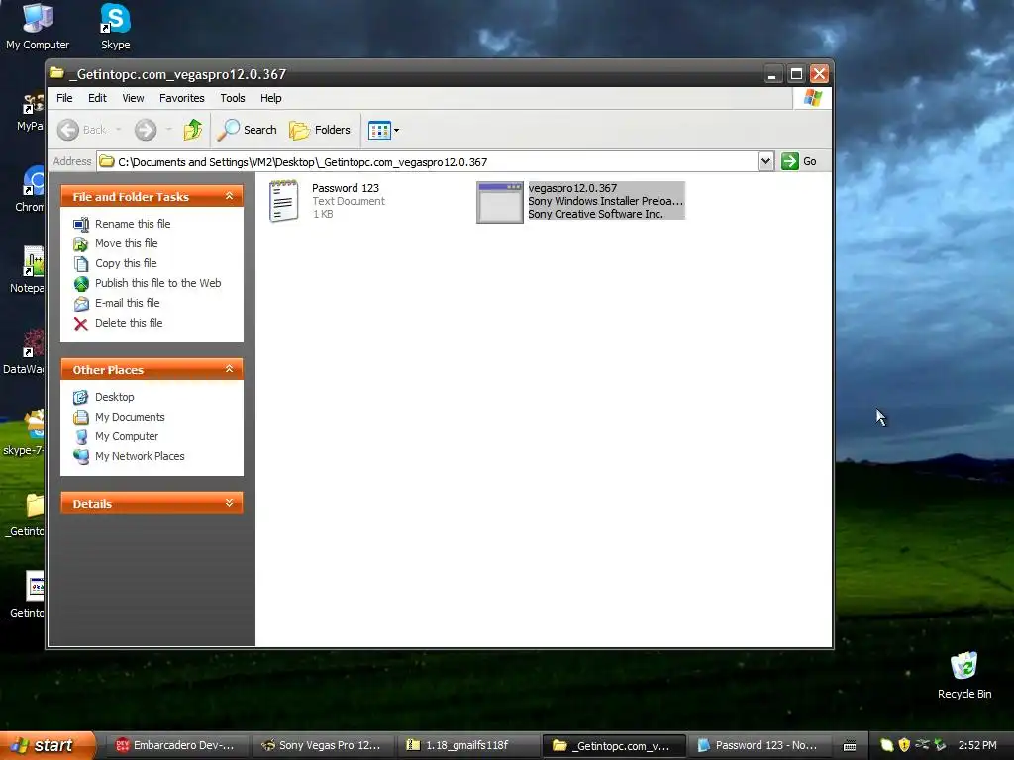The height and width of the screenshot is (760, 1014).
Task: Select the vegaspro12.0.367 installer icon
Action: click(500, 202)
